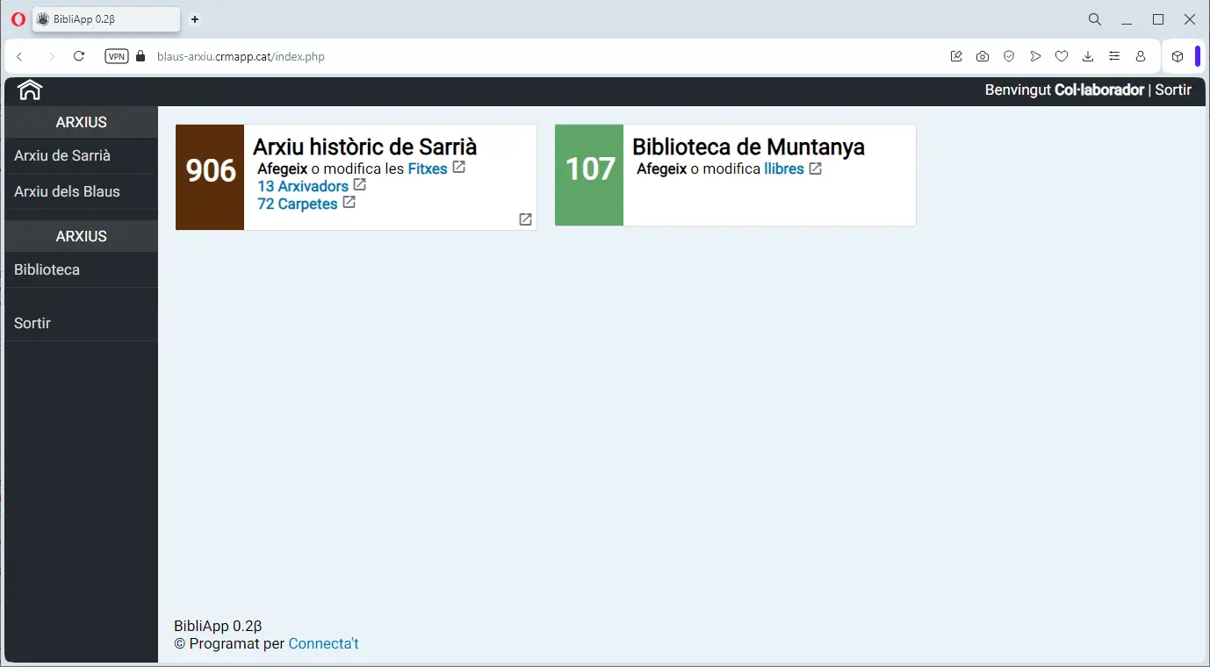The height and width of the screenshot is (667, 1210).
Task: Toggle the VPN badge in address bar
Action: [117, 56]
